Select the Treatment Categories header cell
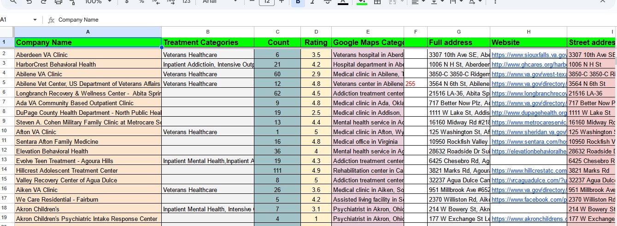The image size is (617, 226). [208, 42]
